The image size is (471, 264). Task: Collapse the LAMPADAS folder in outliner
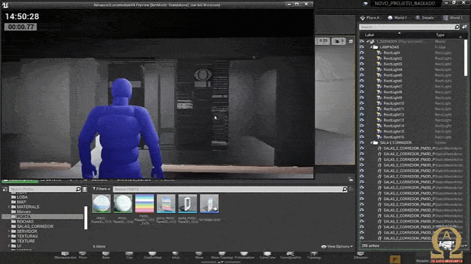pyautogui.click(x=371, y=47)
